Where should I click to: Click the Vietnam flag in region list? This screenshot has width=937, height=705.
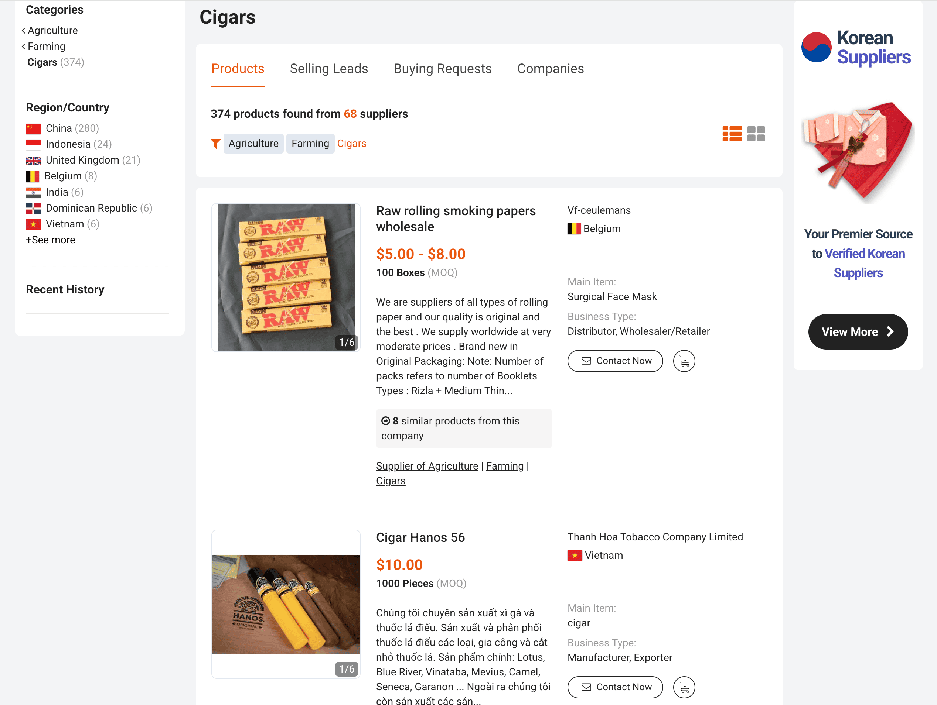33,224
